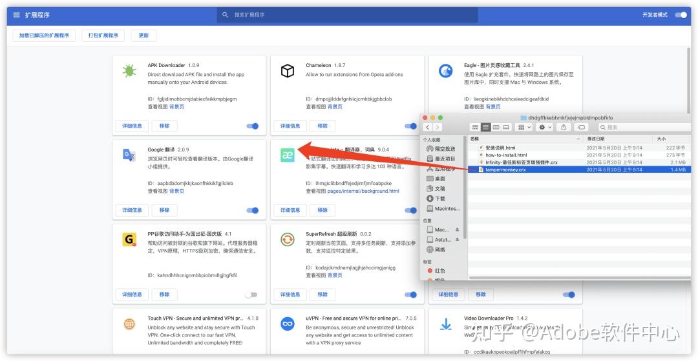The height and width of the screenshot is (361, 698).
Task: Click the Google 翻译 extension icon
Action: tap(129, 155)
